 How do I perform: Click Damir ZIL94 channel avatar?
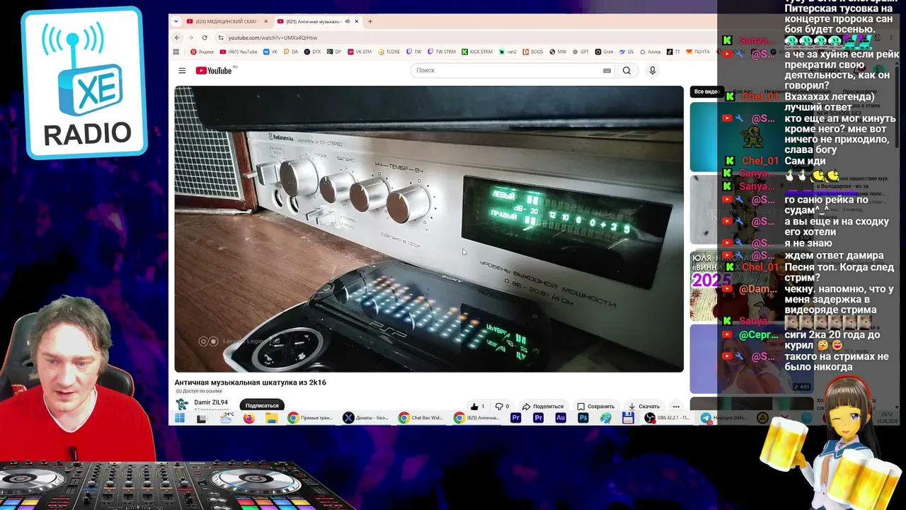coord(182,404)
